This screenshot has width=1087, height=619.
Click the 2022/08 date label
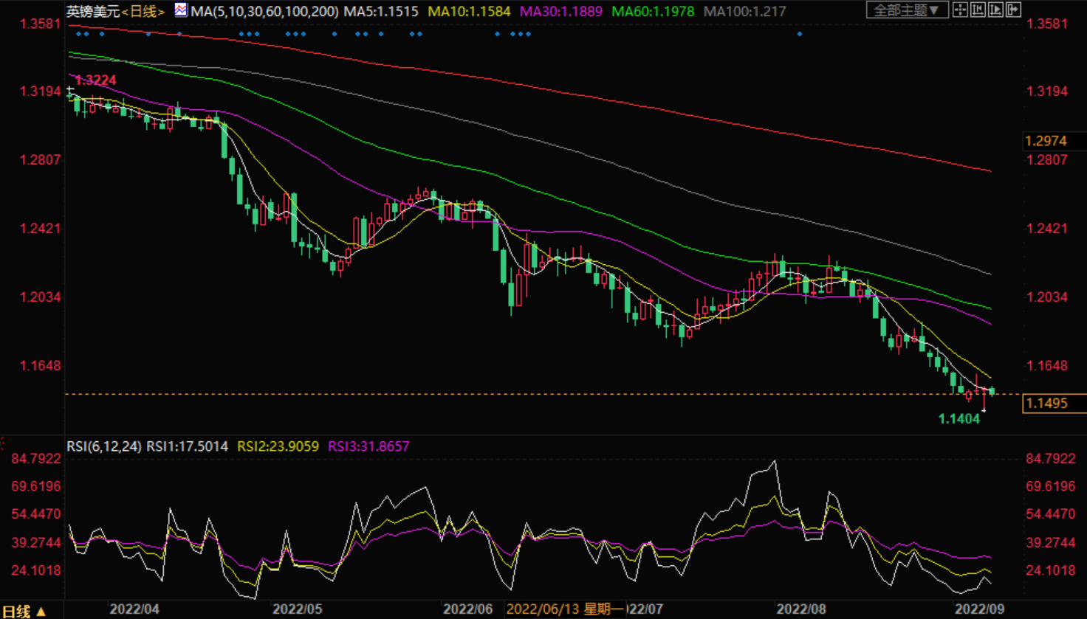[x=801, y=609]
